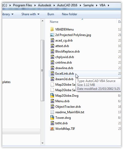Expand the arrow after Autodesk in address bar
The image size is (123, 149).
(x=54, y=5)
